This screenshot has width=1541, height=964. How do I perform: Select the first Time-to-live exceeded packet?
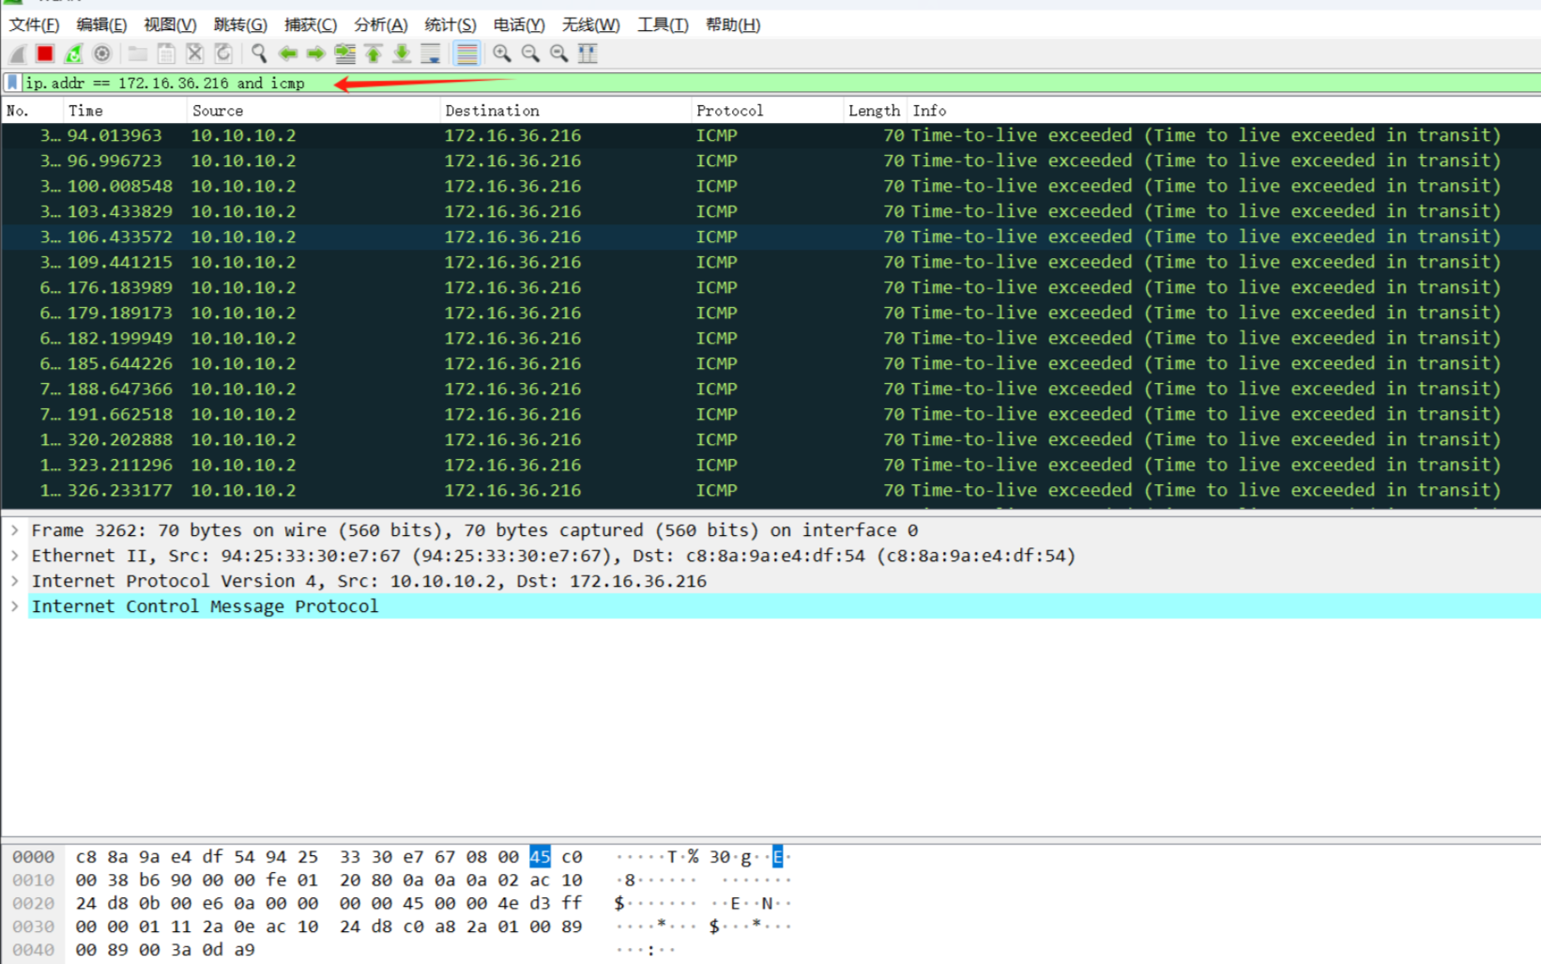[375, 134]
